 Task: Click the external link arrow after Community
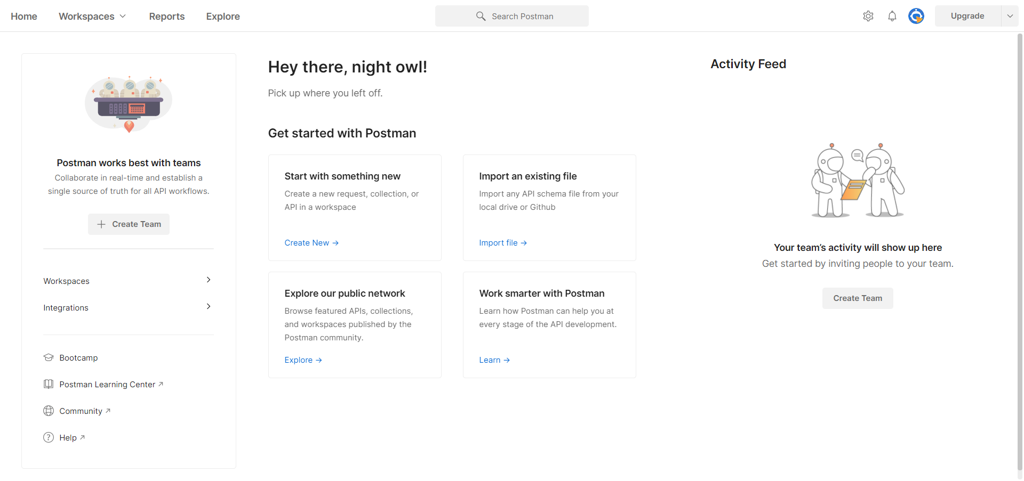(108, 411)
